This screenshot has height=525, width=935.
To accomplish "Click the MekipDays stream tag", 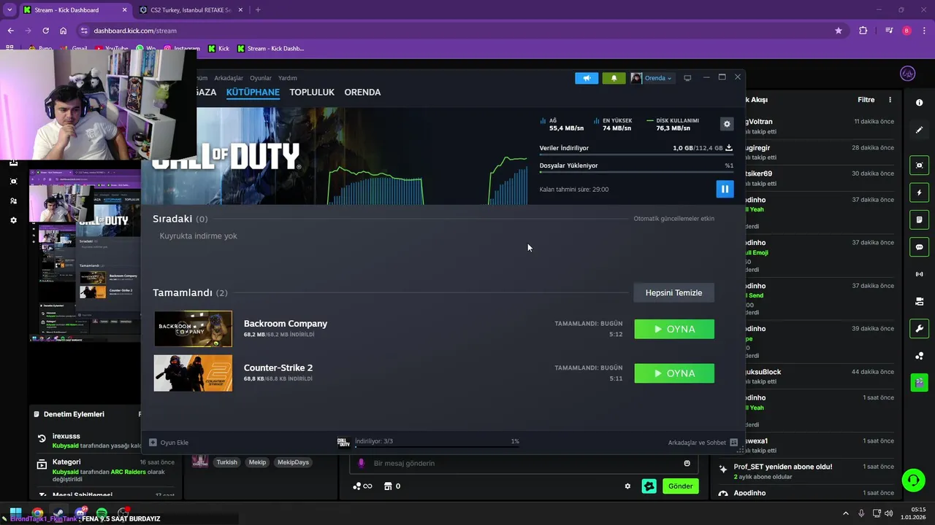I will [x=293, y=462].
